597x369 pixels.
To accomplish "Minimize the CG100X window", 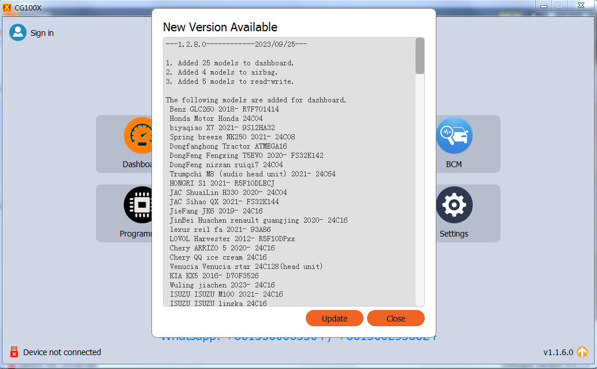I will (544, 6).
